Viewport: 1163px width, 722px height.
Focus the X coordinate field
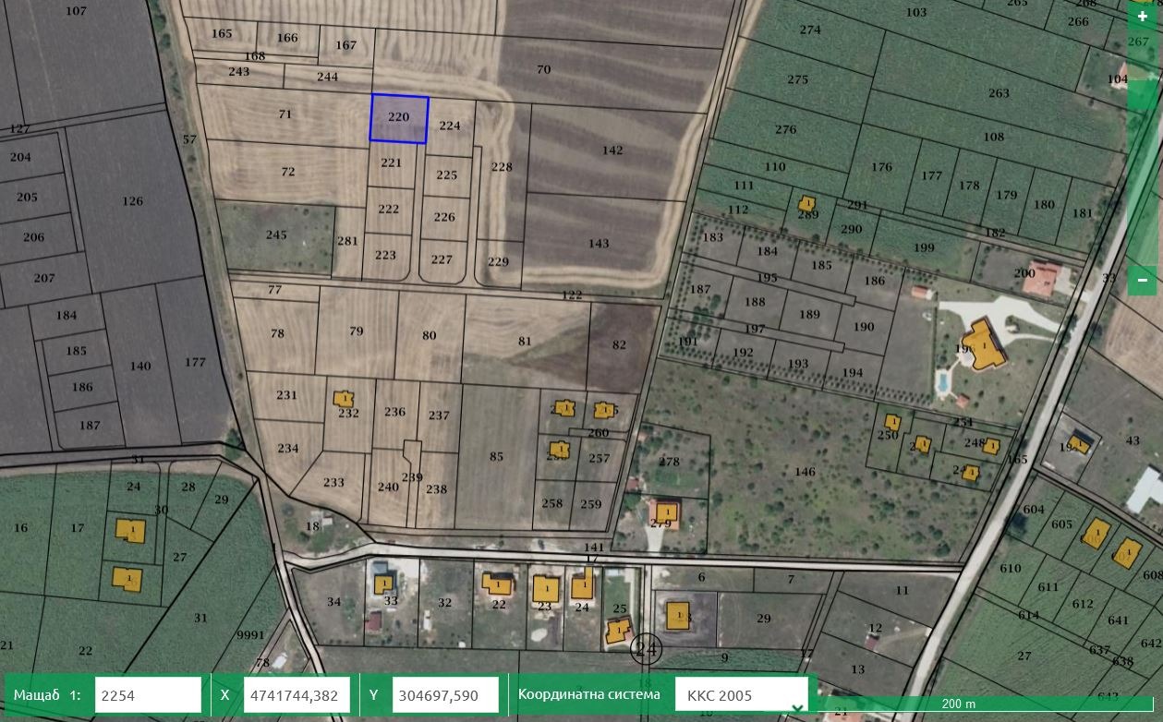(297, 695)
